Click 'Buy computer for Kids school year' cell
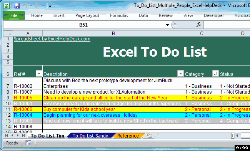This screenshot has height=151, width=250. pyautogui.click(x=113, y=109)
